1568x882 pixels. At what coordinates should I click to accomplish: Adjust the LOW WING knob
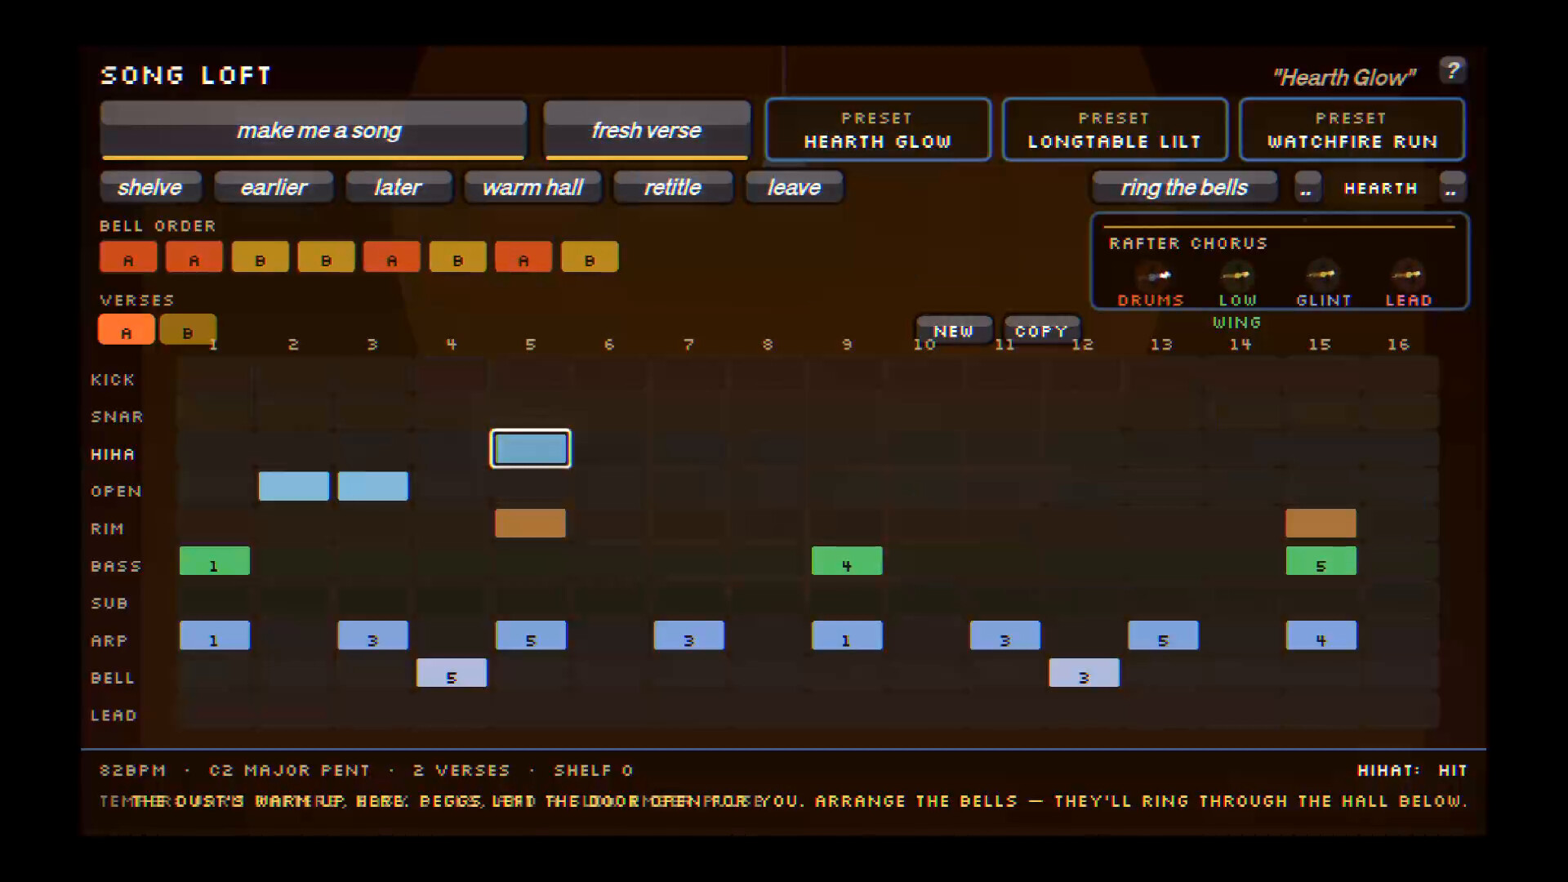click(x=1237, y=275)
